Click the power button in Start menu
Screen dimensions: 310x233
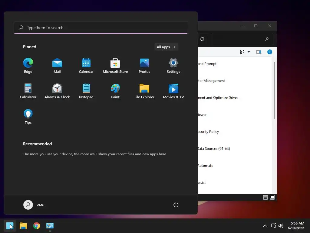[x=176, y=205]
